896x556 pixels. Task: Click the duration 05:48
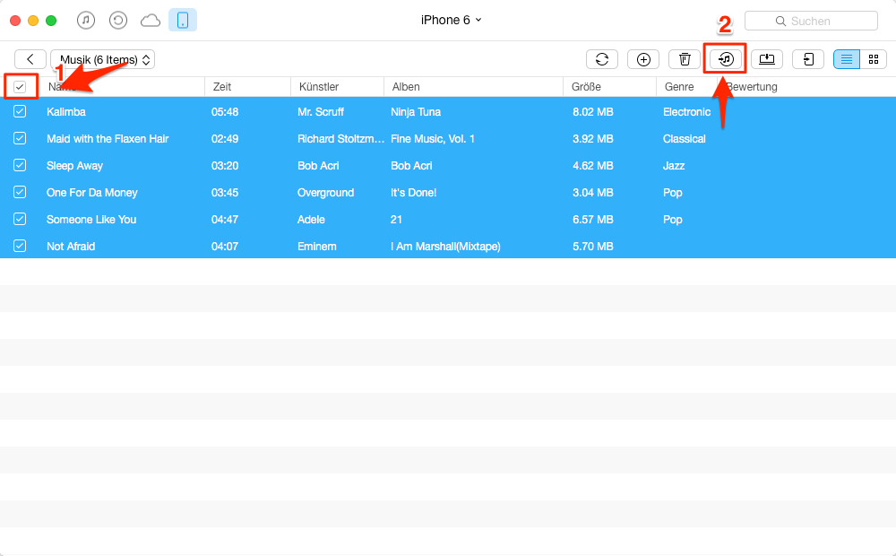[225, 111]
